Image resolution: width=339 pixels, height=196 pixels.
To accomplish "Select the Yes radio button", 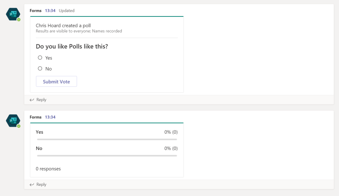I will click(x=40, y=58).
